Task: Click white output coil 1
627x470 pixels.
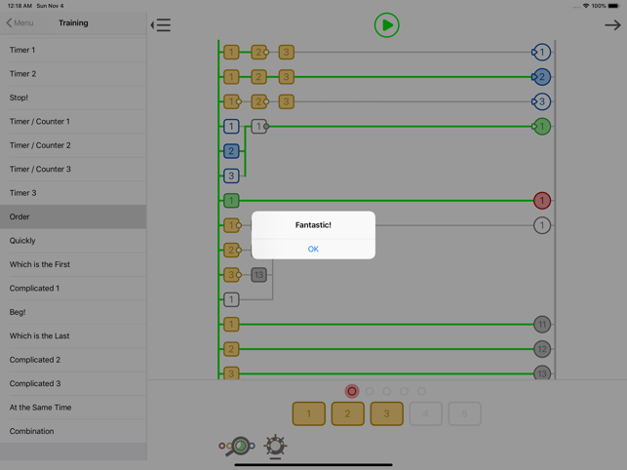Action: [542, 225]
